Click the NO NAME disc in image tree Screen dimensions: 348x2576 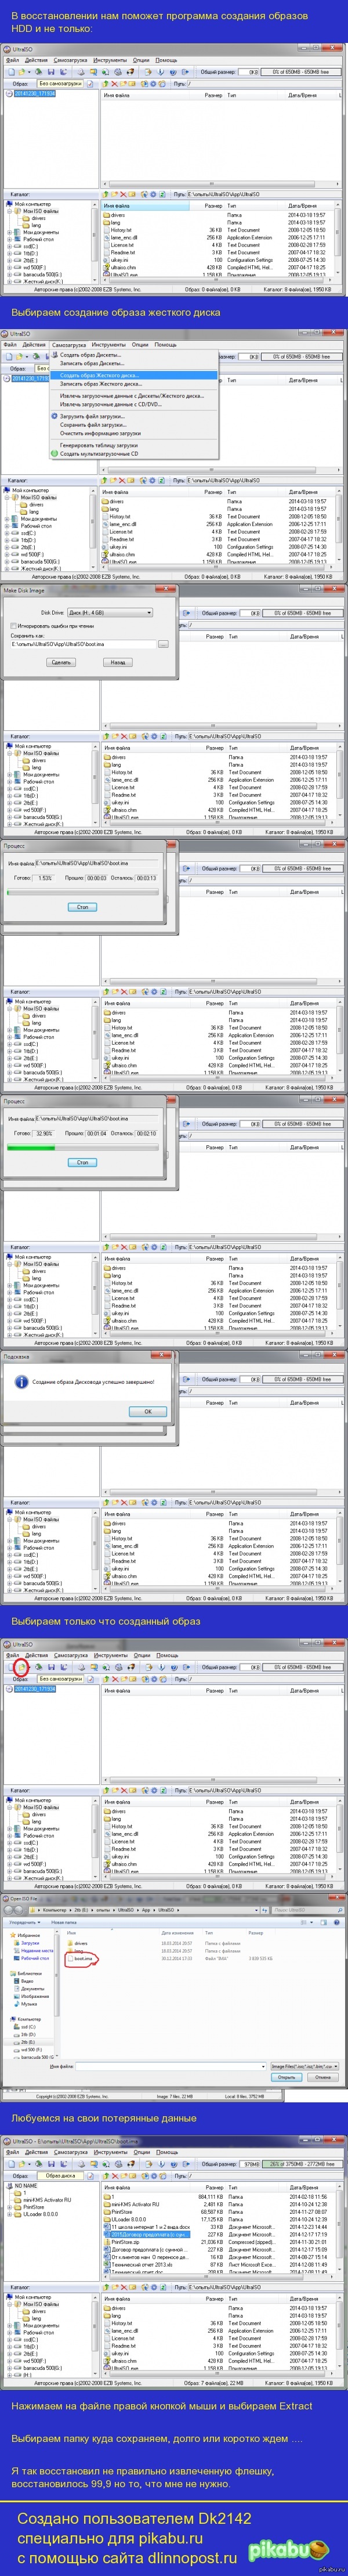tap(24, 2186)
